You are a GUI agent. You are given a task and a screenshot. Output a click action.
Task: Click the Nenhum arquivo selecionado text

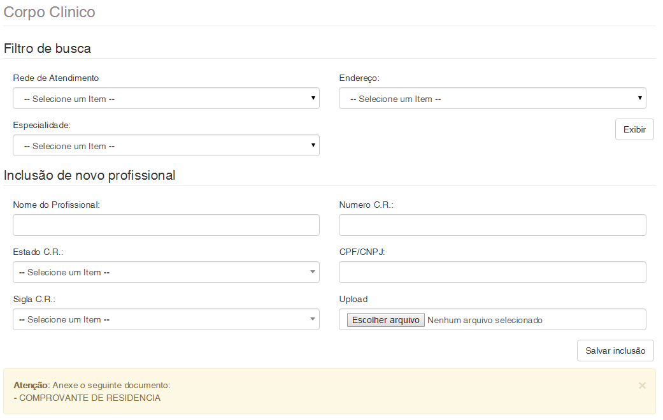tap(485, 320)
